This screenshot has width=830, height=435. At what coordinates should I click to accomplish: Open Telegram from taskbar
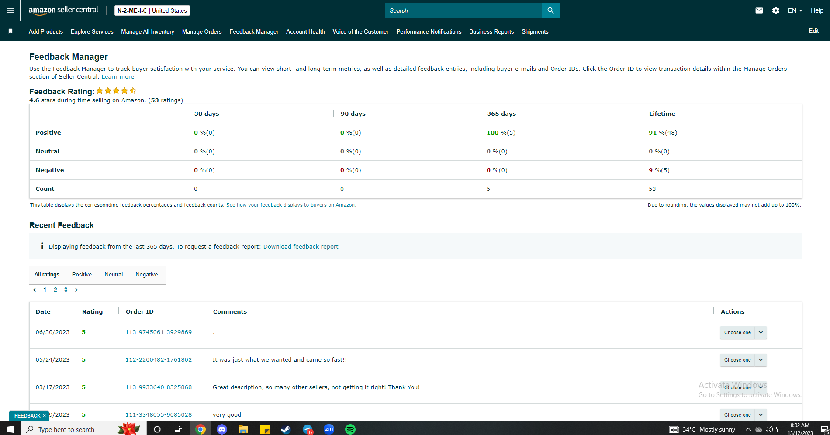pyautogui.click(x=308, y=429)
